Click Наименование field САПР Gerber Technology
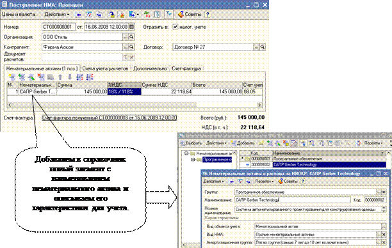Image resolution: width=392 pixels, height=248 pixels. pyautogui.click(x=293, y=200)
